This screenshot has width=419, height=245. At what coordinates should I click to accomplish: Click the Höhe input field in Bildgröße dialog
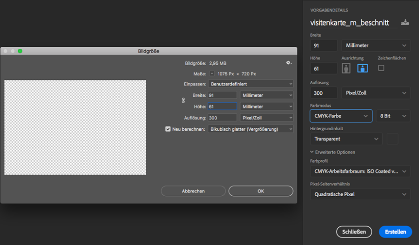coord(222,106)
